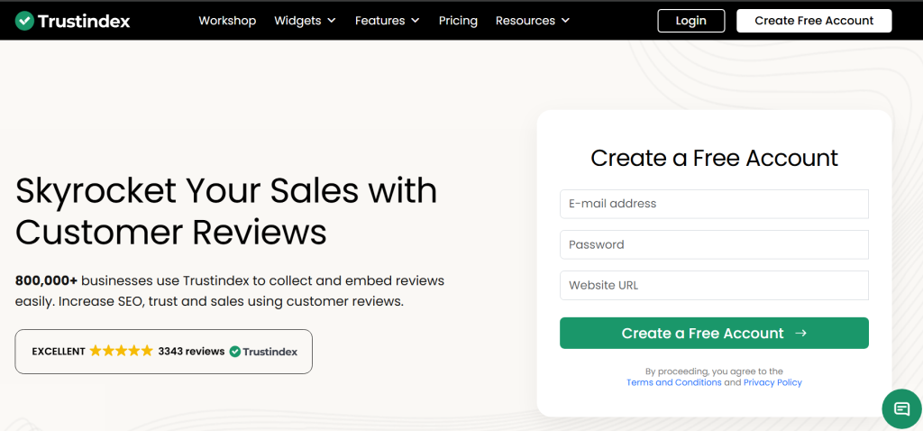Click the Trustindex logo in header
Screen dimensions: 923x431
pos(72,21)
